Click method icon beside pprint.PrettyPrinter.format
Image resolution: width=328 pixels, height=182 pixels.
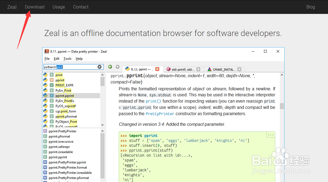point(45,167)
